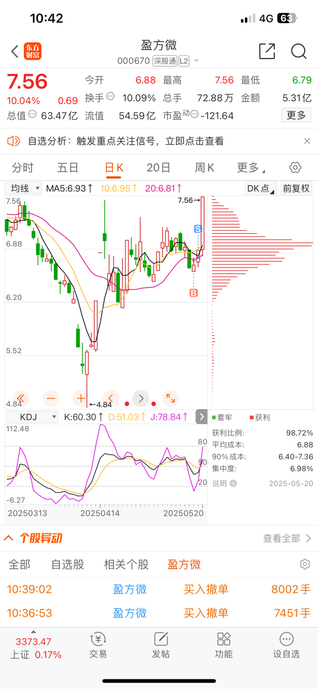Tap the 设自选 add-watchlist icon
This screenshot has height=689, width=318.
pos(287,639)
